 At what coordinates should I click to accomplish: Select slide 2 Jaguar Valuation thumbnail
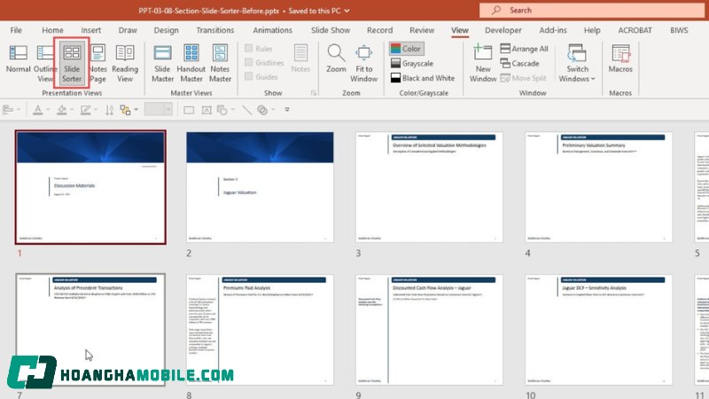point(260,187)
